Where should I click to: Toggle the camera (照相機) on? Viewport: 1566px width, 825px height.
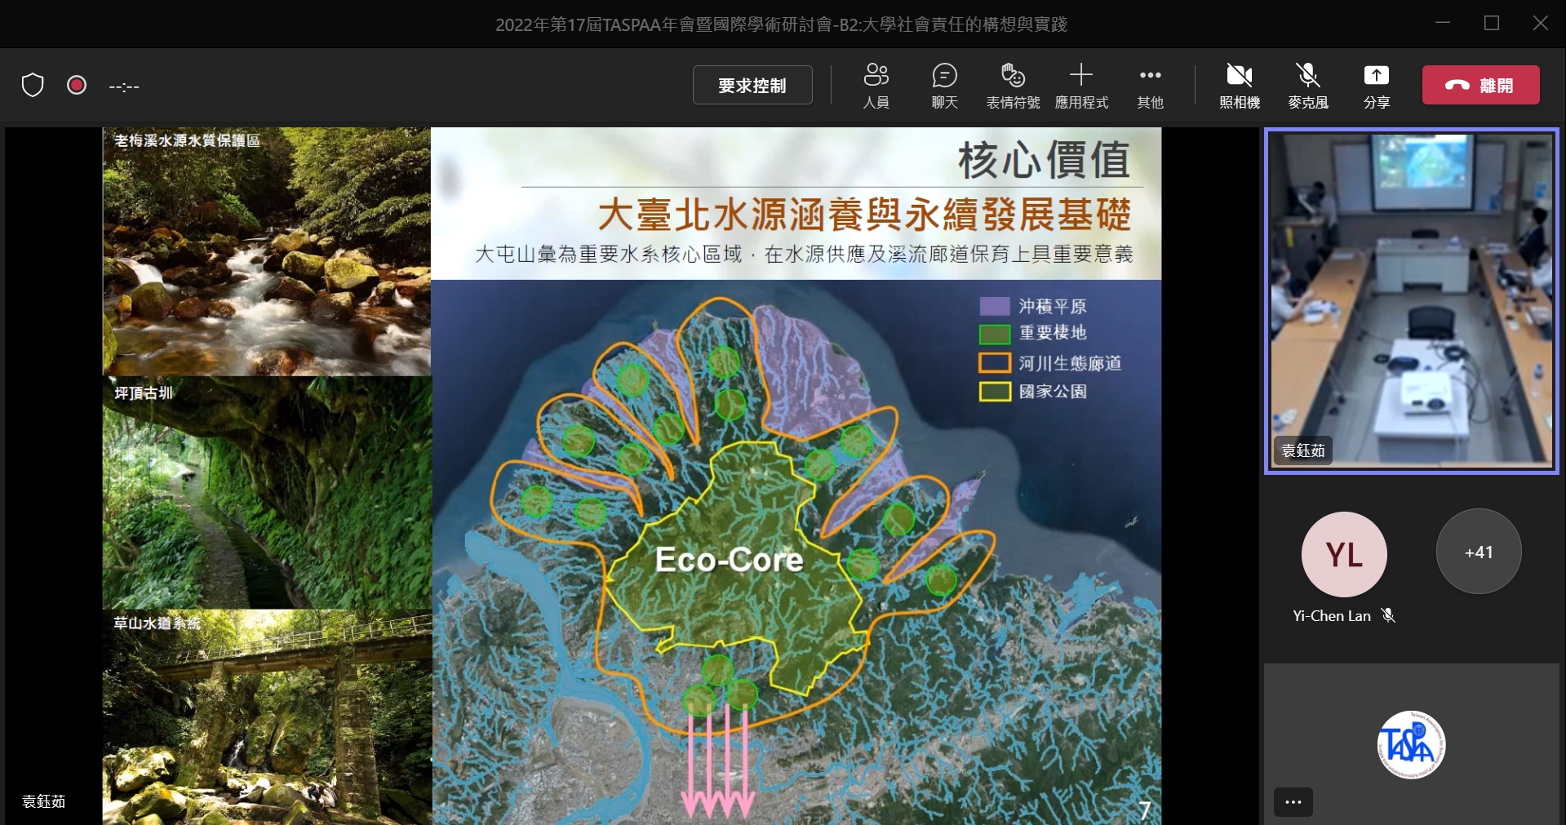1239,85
